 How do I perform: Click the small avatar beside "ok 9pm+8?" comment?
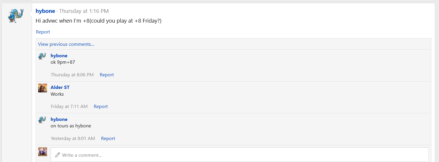(42, 56)
